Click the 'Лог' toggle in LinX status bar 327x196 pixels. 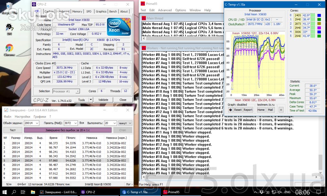coord(129,184)
